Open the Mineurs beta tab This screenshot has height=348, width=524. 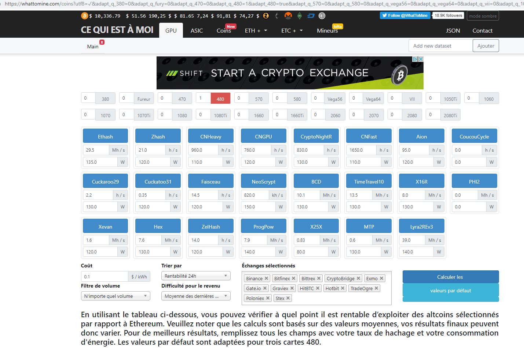coord(327,31)
